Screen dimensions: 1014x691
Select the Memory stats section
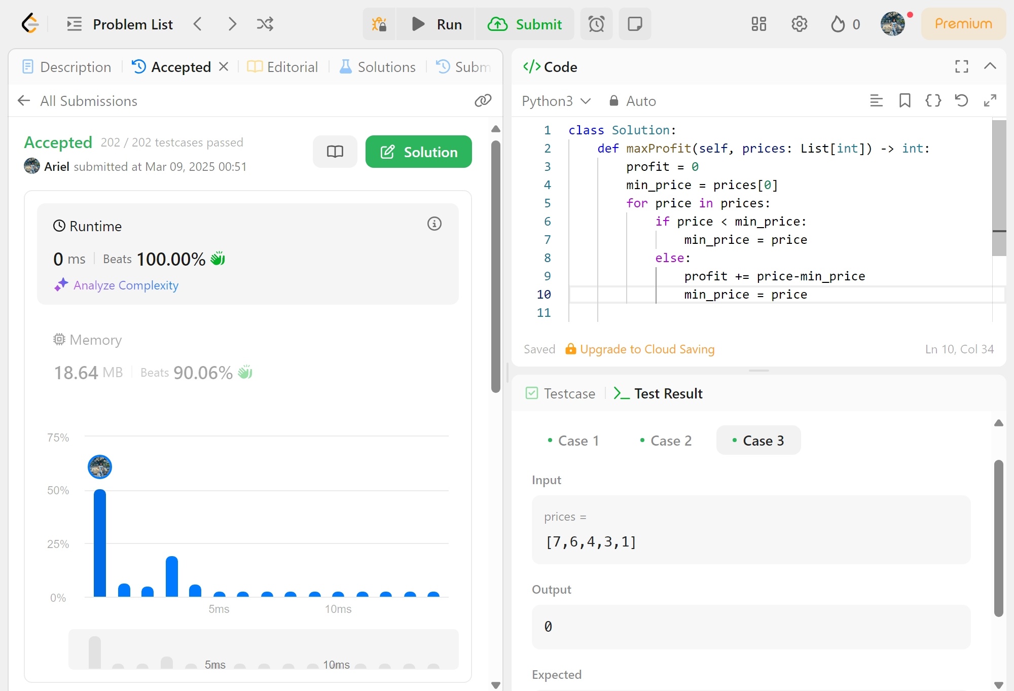pos(248,356)
